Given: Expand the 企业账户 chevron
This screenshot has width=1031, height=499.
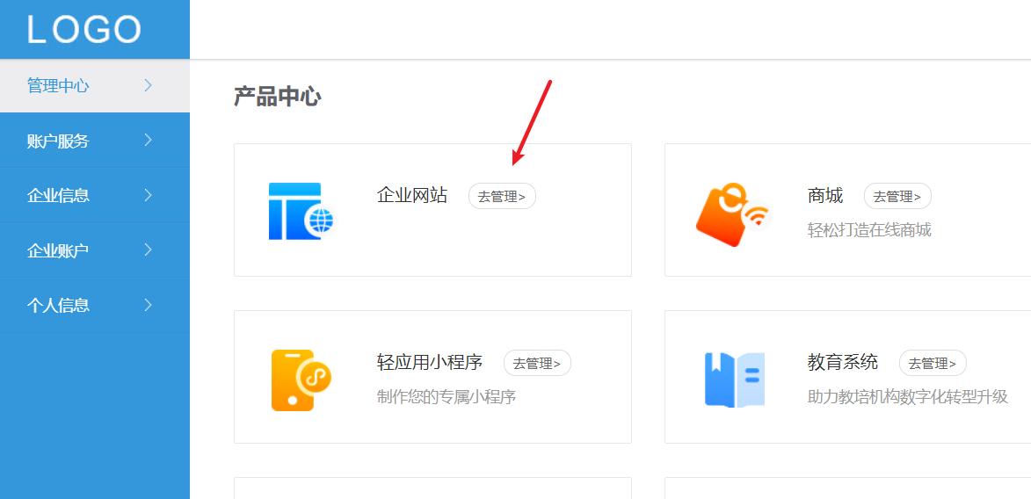Looking at the screenshot, I should point(148,249).
